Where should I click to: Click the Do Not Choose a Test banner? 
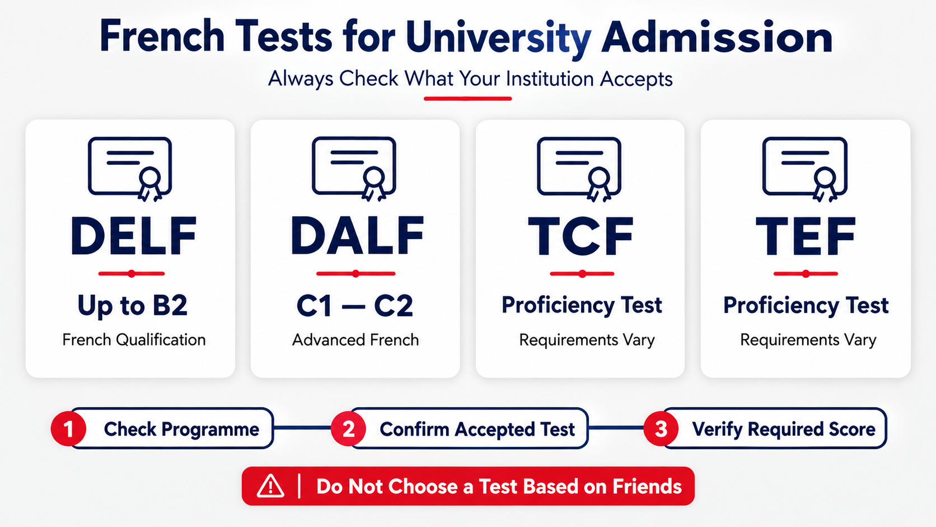point(468,486)
